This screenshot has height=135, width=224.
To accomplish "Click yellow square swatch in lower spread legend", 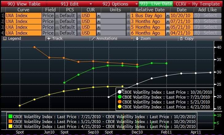I will 10,126.
